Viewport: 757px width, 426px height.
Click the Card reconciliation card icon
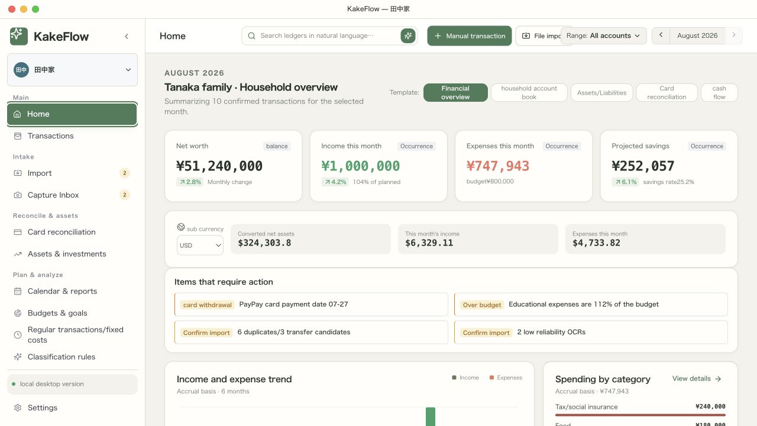pos(17,233)
